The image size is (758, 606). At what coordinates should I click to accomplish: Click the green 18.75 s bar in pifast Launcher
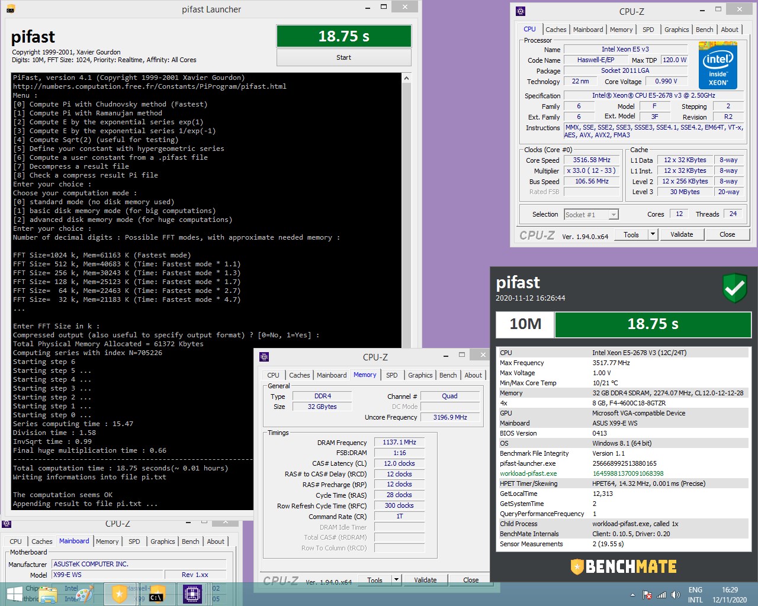343,36
